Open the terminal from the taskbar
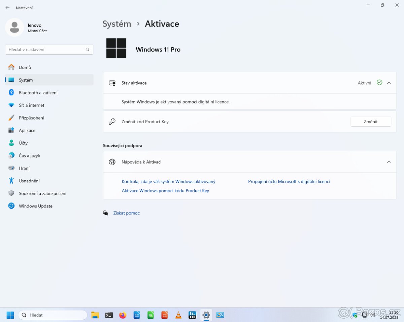Image resolution: width=404 pixels, height=322 pixels. pyautogui.click(x=109, y=315)
